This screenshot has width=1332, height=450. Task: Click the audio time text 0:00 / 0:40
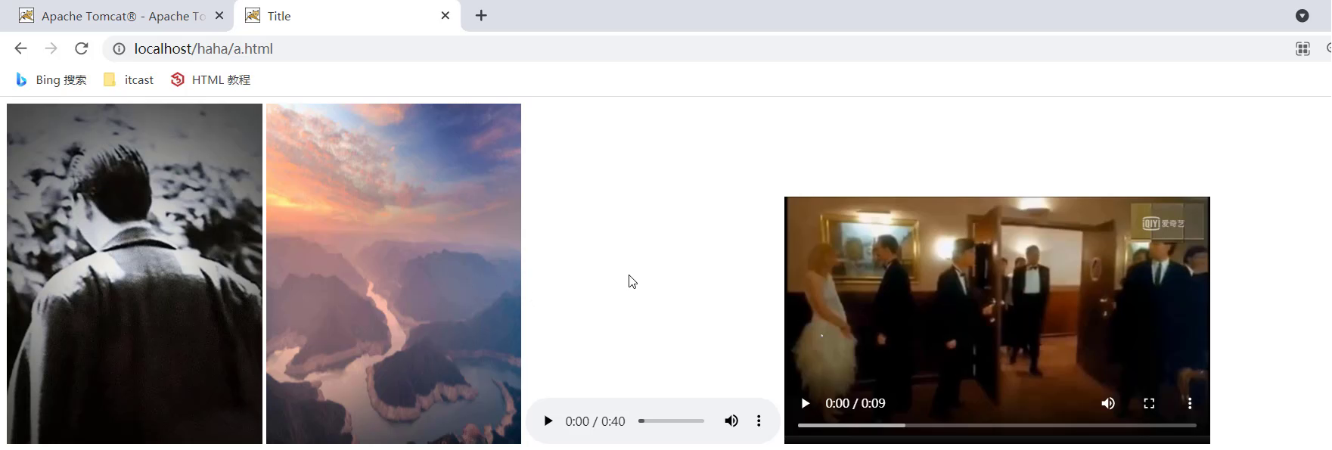coord(595,421)
